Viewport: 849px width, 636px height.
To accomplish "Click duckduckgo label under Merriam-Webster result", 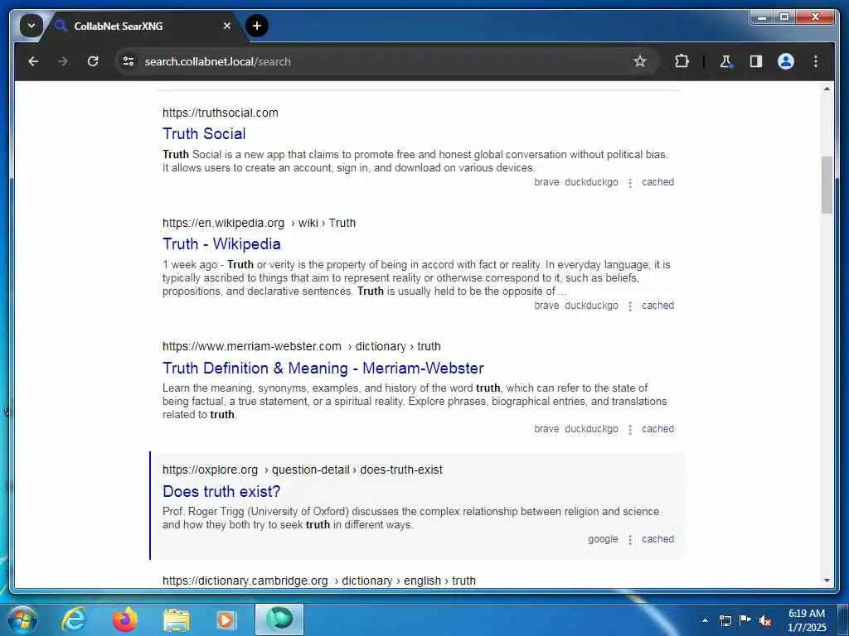I will click(591, 429).
